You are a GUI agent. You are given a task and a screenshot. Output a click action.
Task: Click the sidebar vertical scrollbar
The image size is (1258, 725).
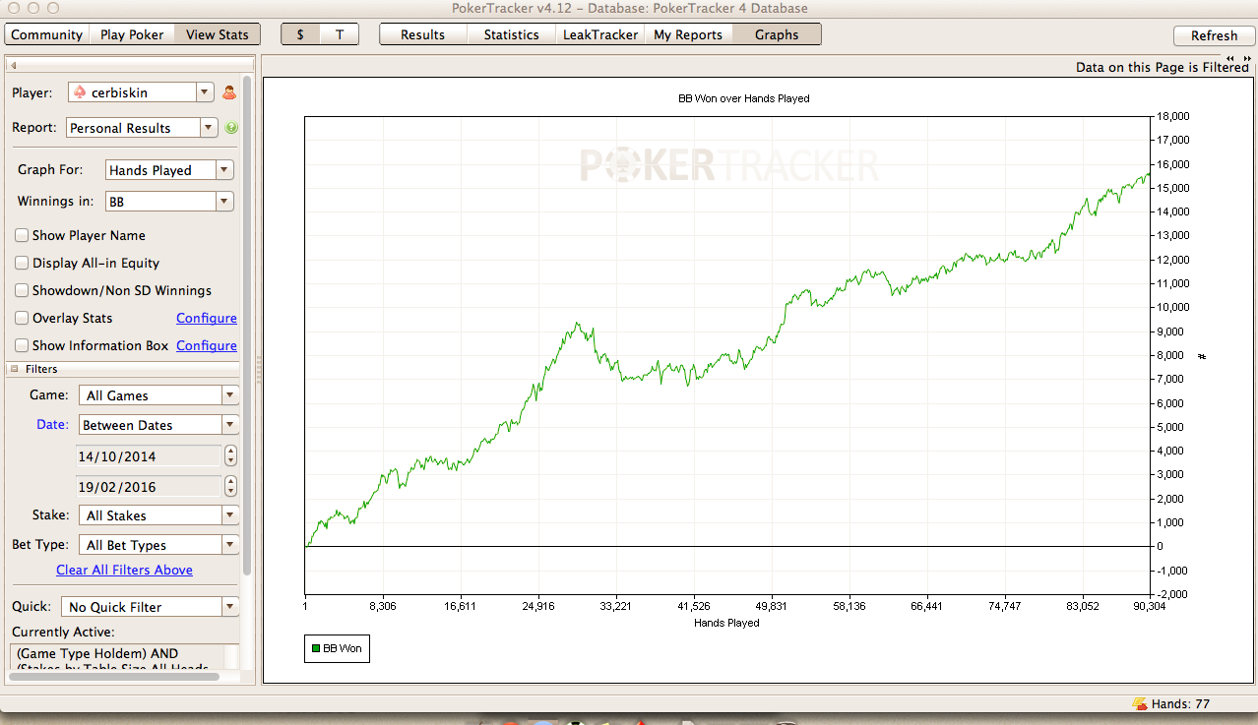(x=247, y=325)
